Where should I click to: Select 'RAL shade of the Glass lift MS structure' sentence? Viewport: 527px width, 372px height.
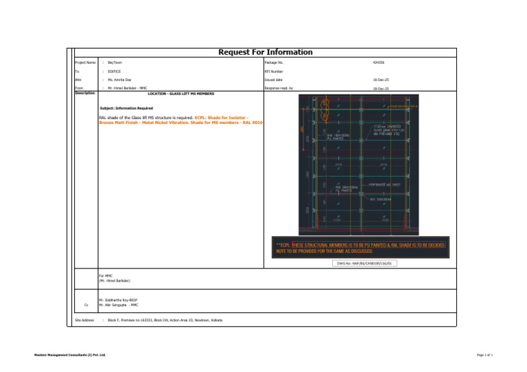(146, 118)
